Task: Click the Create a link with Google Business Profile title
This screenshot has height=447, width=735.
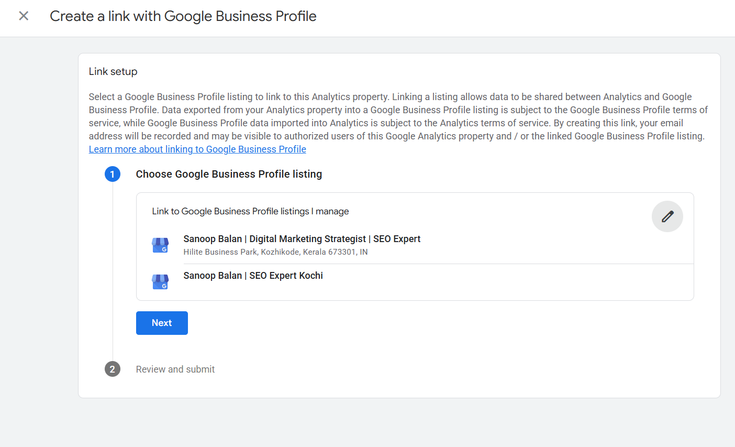Action: (x=183, y=16)
